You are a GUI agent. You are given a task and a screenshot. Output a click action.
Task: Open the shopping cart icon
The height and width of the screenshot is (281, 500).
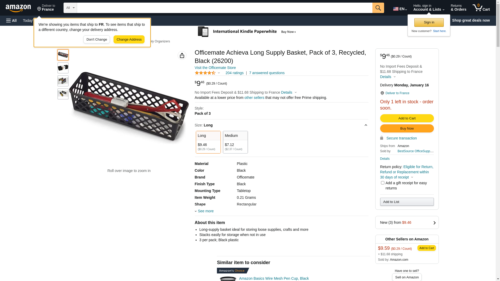tap(481, 8)
